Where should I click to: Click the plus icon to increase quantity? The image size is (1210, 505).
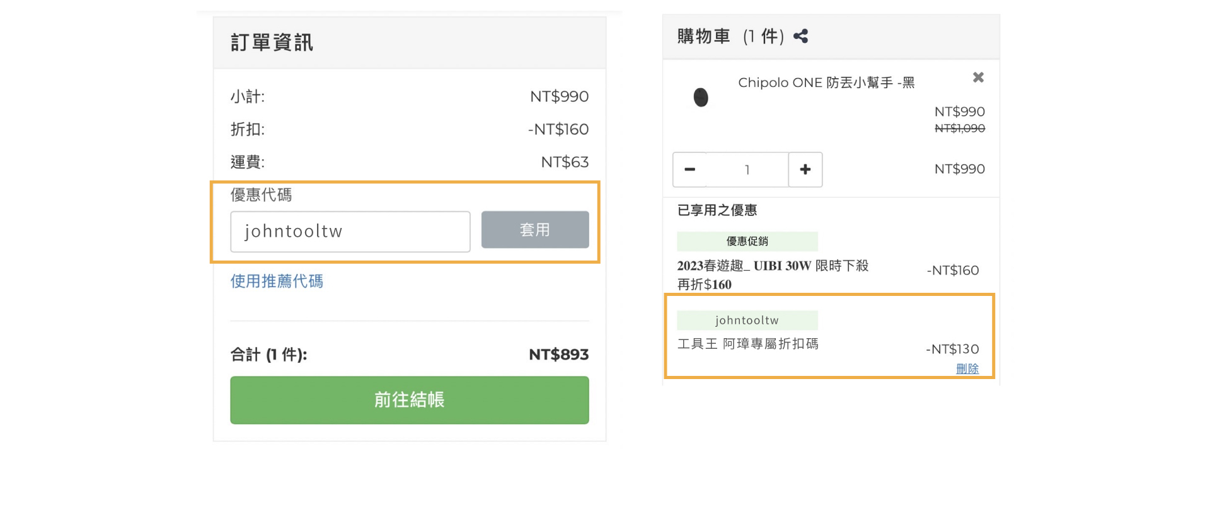tap(805, 169)
